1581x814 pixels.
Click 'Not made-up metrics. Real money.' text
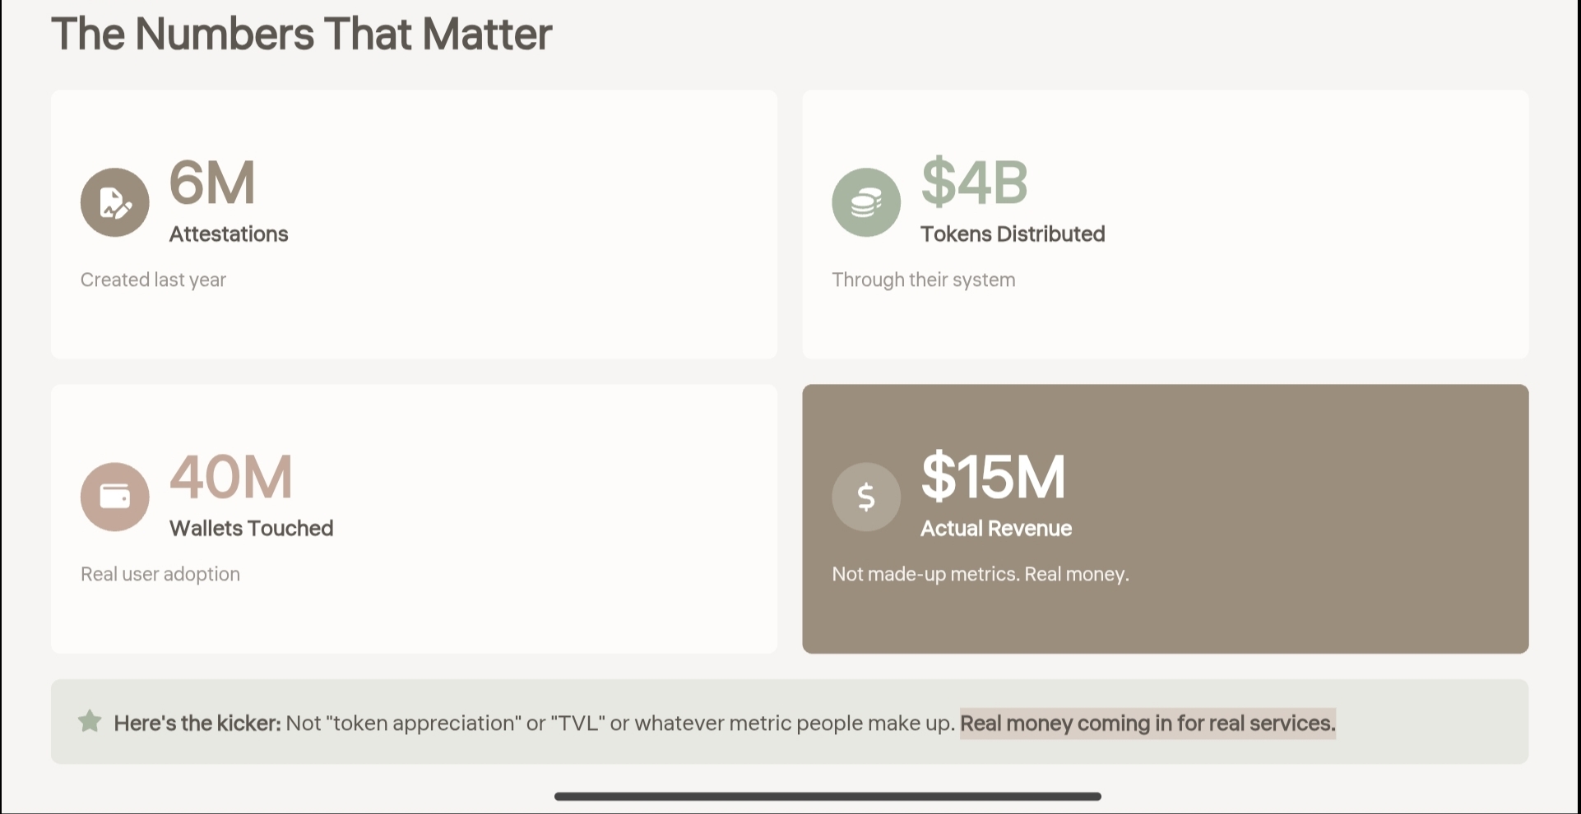tap(981, 574)
